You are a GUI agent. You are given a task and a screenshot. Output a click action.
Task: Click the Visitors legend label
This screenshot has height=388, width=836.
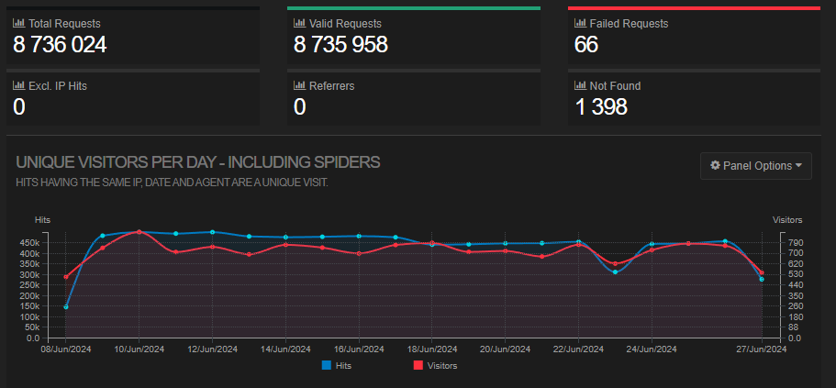442,366
